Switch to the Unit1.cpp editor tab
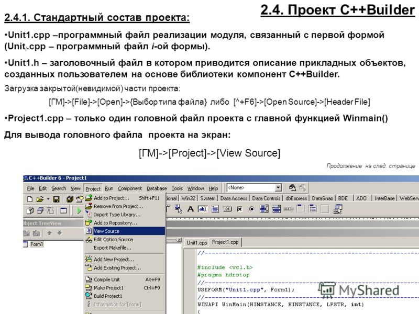Screen dimensions: 419x314 click(197, 243)
